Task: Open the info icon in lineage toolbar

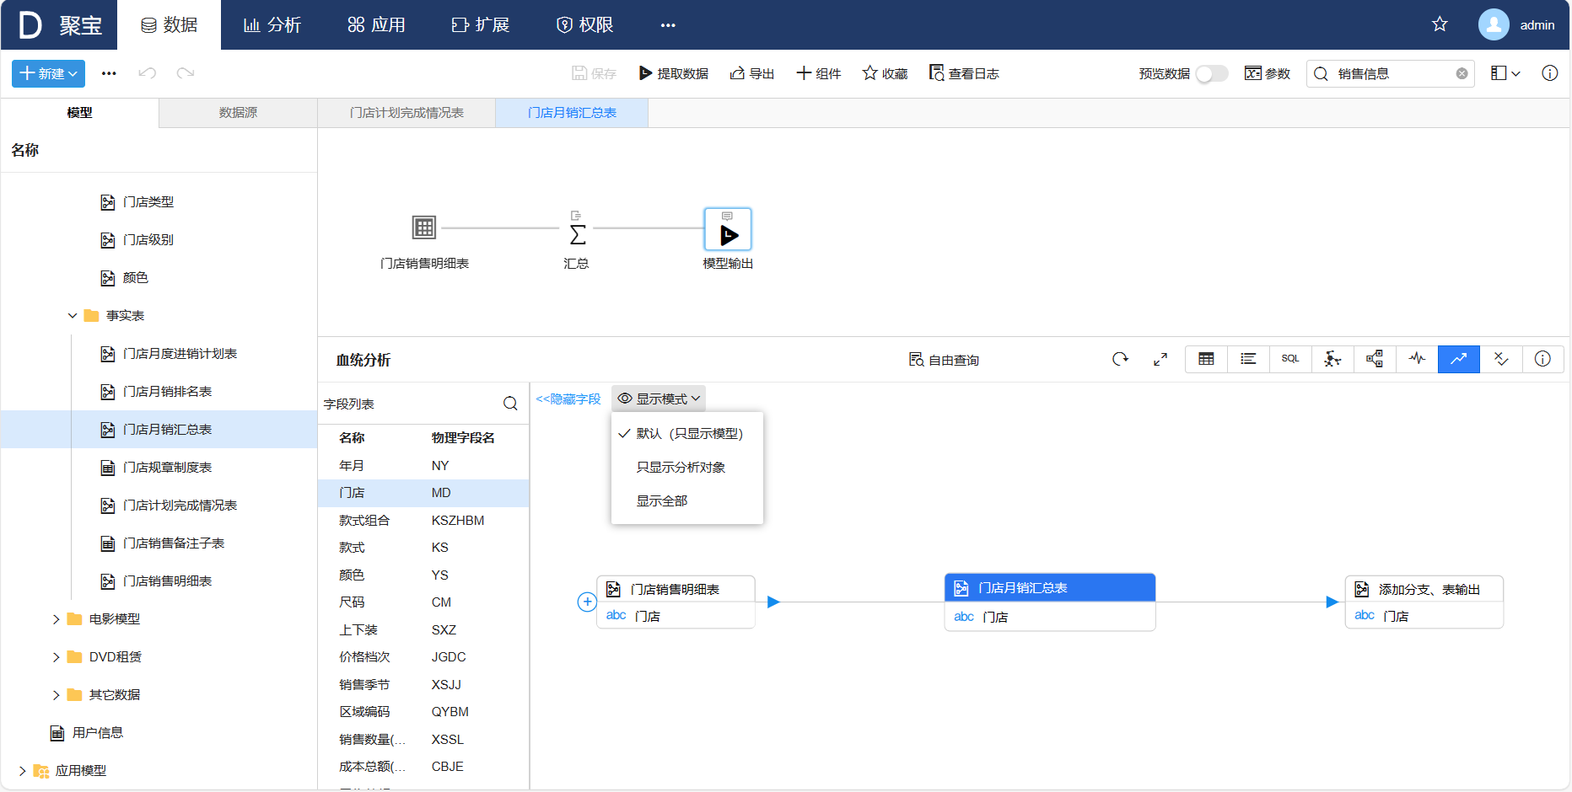Action: click(1542, 359)
